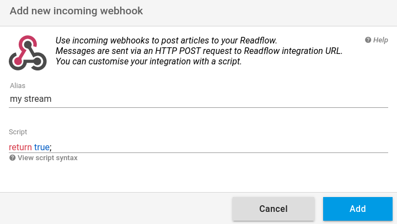397x224 pixels.
Task: Click inside the Script editor field
Action: point(198,147)
